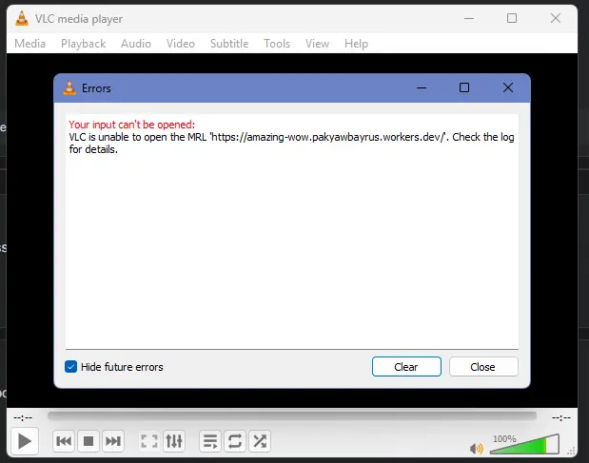
Task: Skip to previous media track
Action: (64, 441)
